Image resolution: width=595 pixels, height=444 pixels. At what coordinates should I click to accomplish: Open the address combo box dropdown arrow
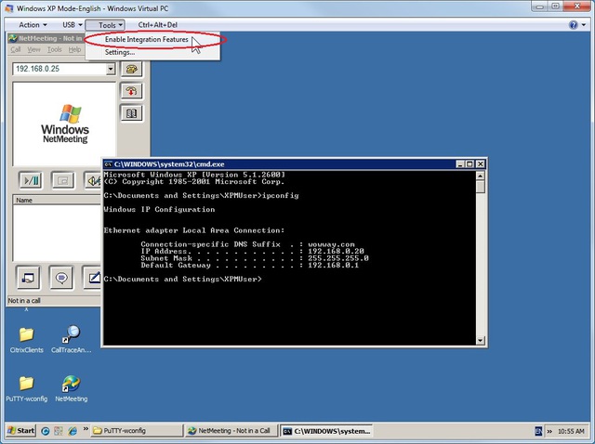(x=111, y=69)
